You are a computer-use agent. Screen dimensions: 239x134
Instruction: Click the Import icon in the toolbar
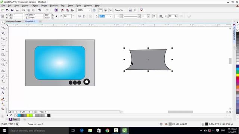(62, 10)
